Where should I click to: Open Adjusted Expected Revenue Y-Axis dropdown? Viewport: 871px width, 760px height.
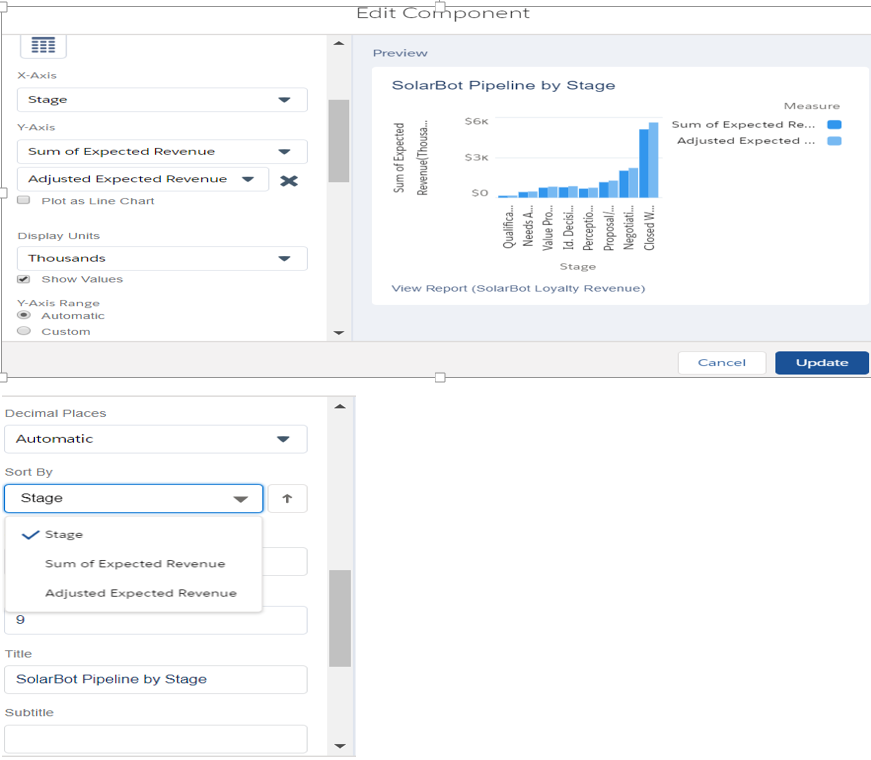point(143,179)
